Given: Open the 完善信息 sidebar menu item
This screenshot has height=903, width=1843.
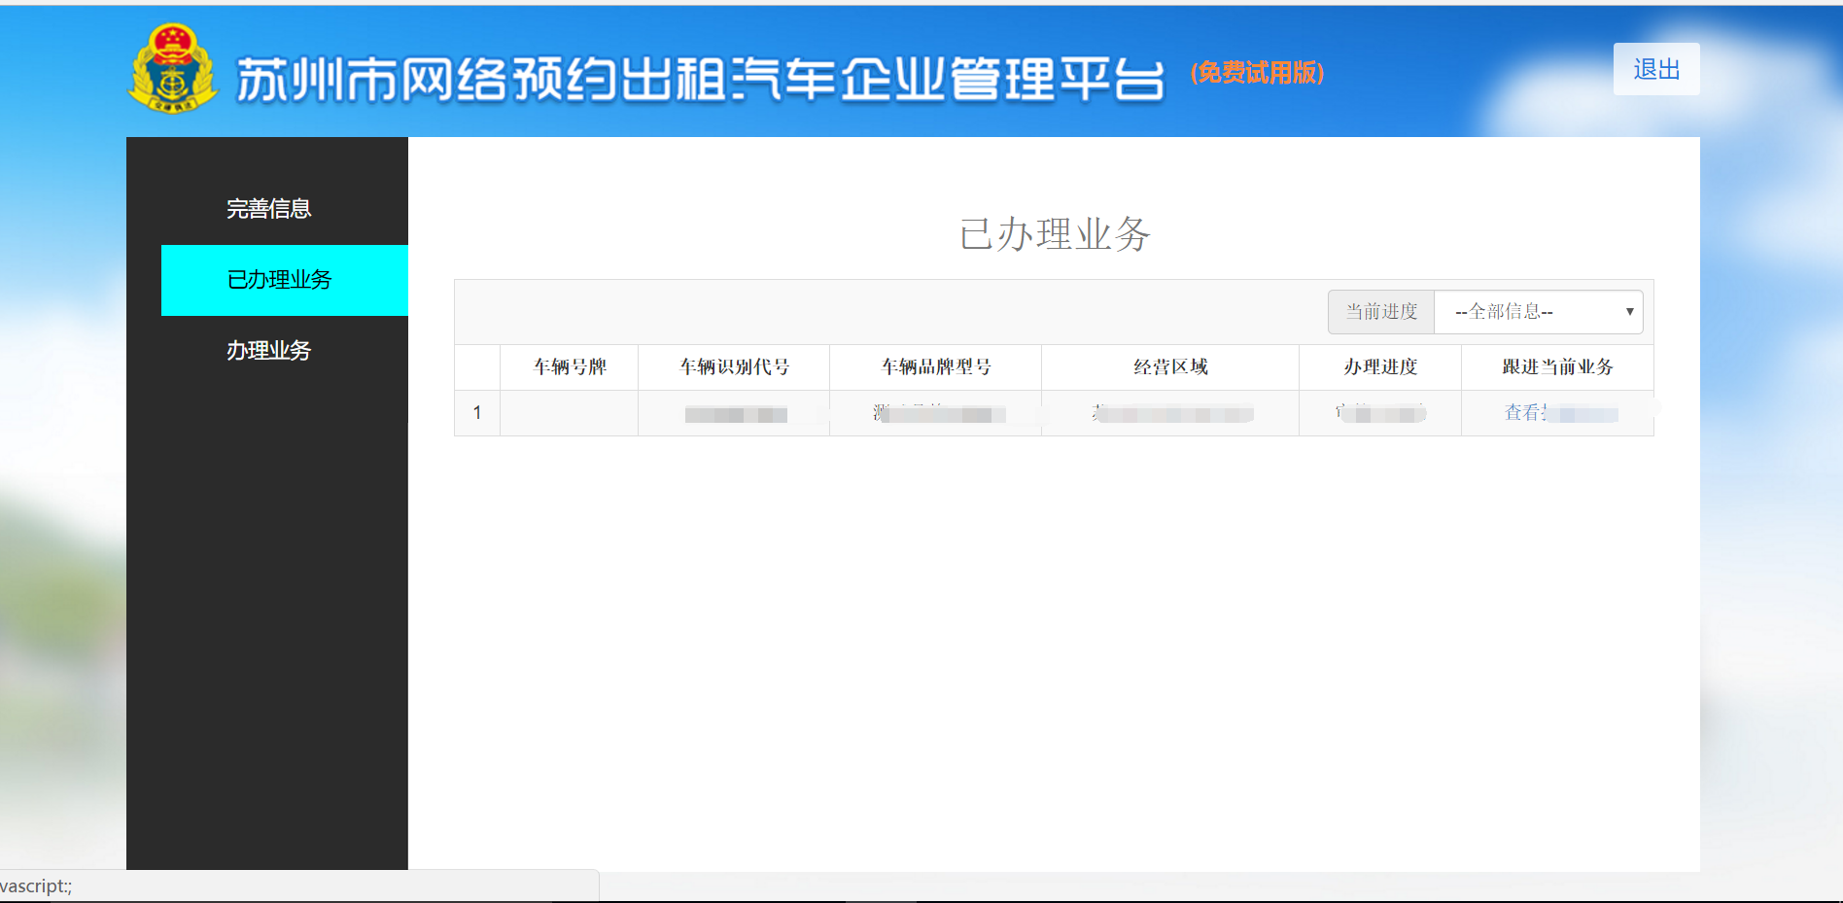Looking at the screenshot, I should click(268, 209).
